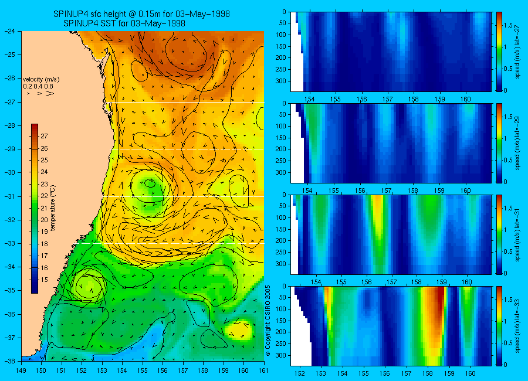This screenshot has height=381, width=528.
Task: Click the 100 depth label on the lat=-33 section
Action: click(281, 309)
